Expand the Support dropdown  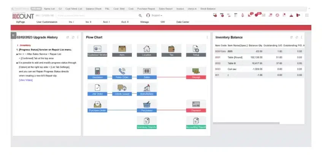157,16
